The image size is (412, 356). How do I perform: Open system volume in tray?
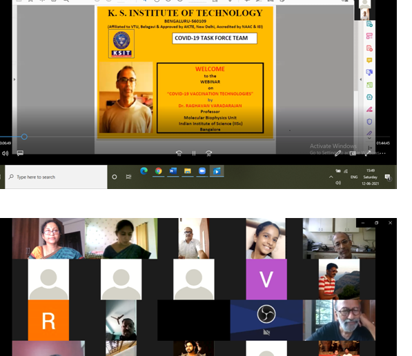point(338,183)
